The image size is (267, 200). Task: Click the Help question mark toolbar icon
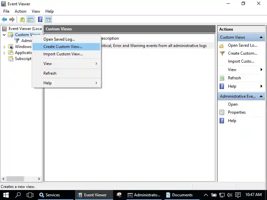[x=40, y=19]
